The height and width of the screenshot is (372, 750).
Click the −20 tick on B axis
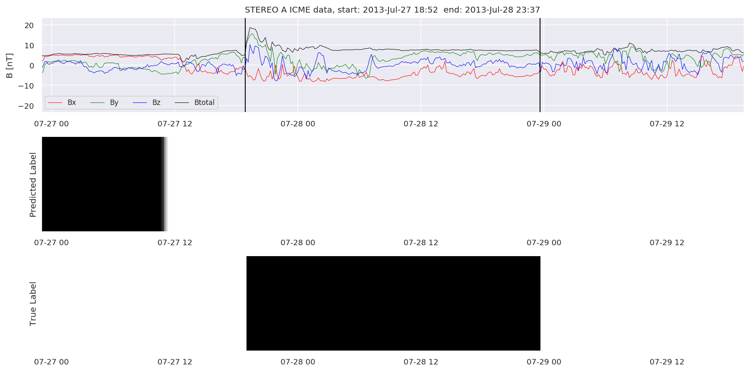(26, 106)
